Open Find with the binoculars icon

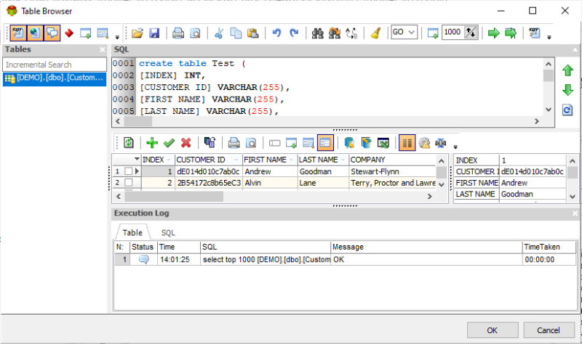coord(317,33)
